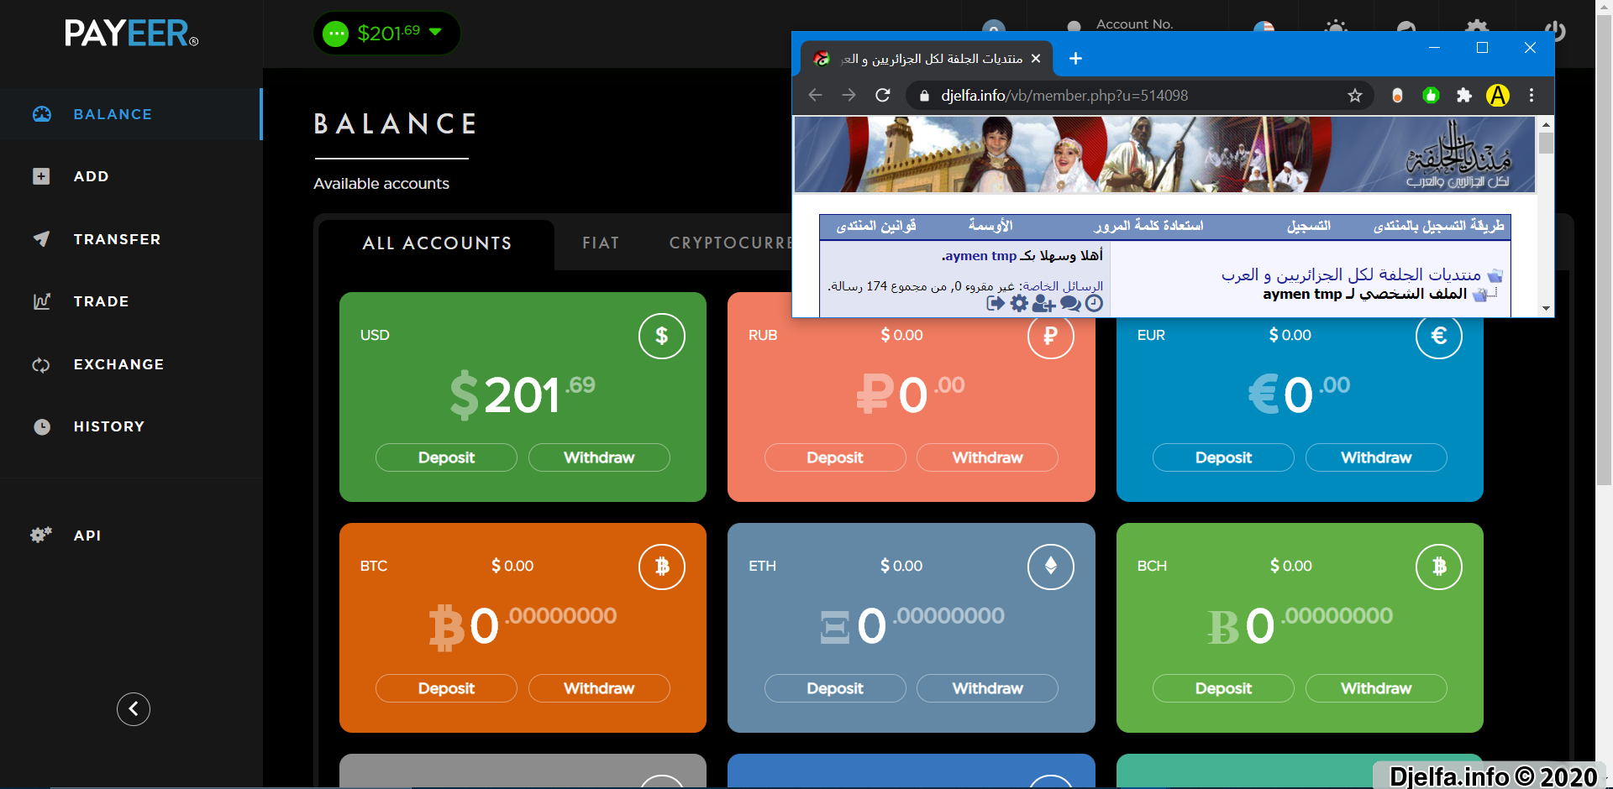Open forum settings gear icon
The image size is (1613, 789).
tap(1019, 304)
